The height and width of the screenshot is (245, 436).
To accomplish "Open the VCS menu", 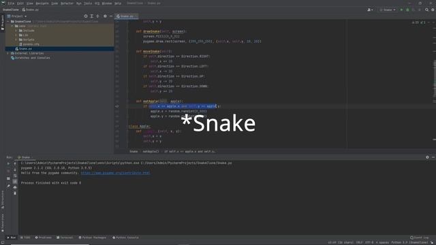I will pyautogui.click(x=97, y=3).
